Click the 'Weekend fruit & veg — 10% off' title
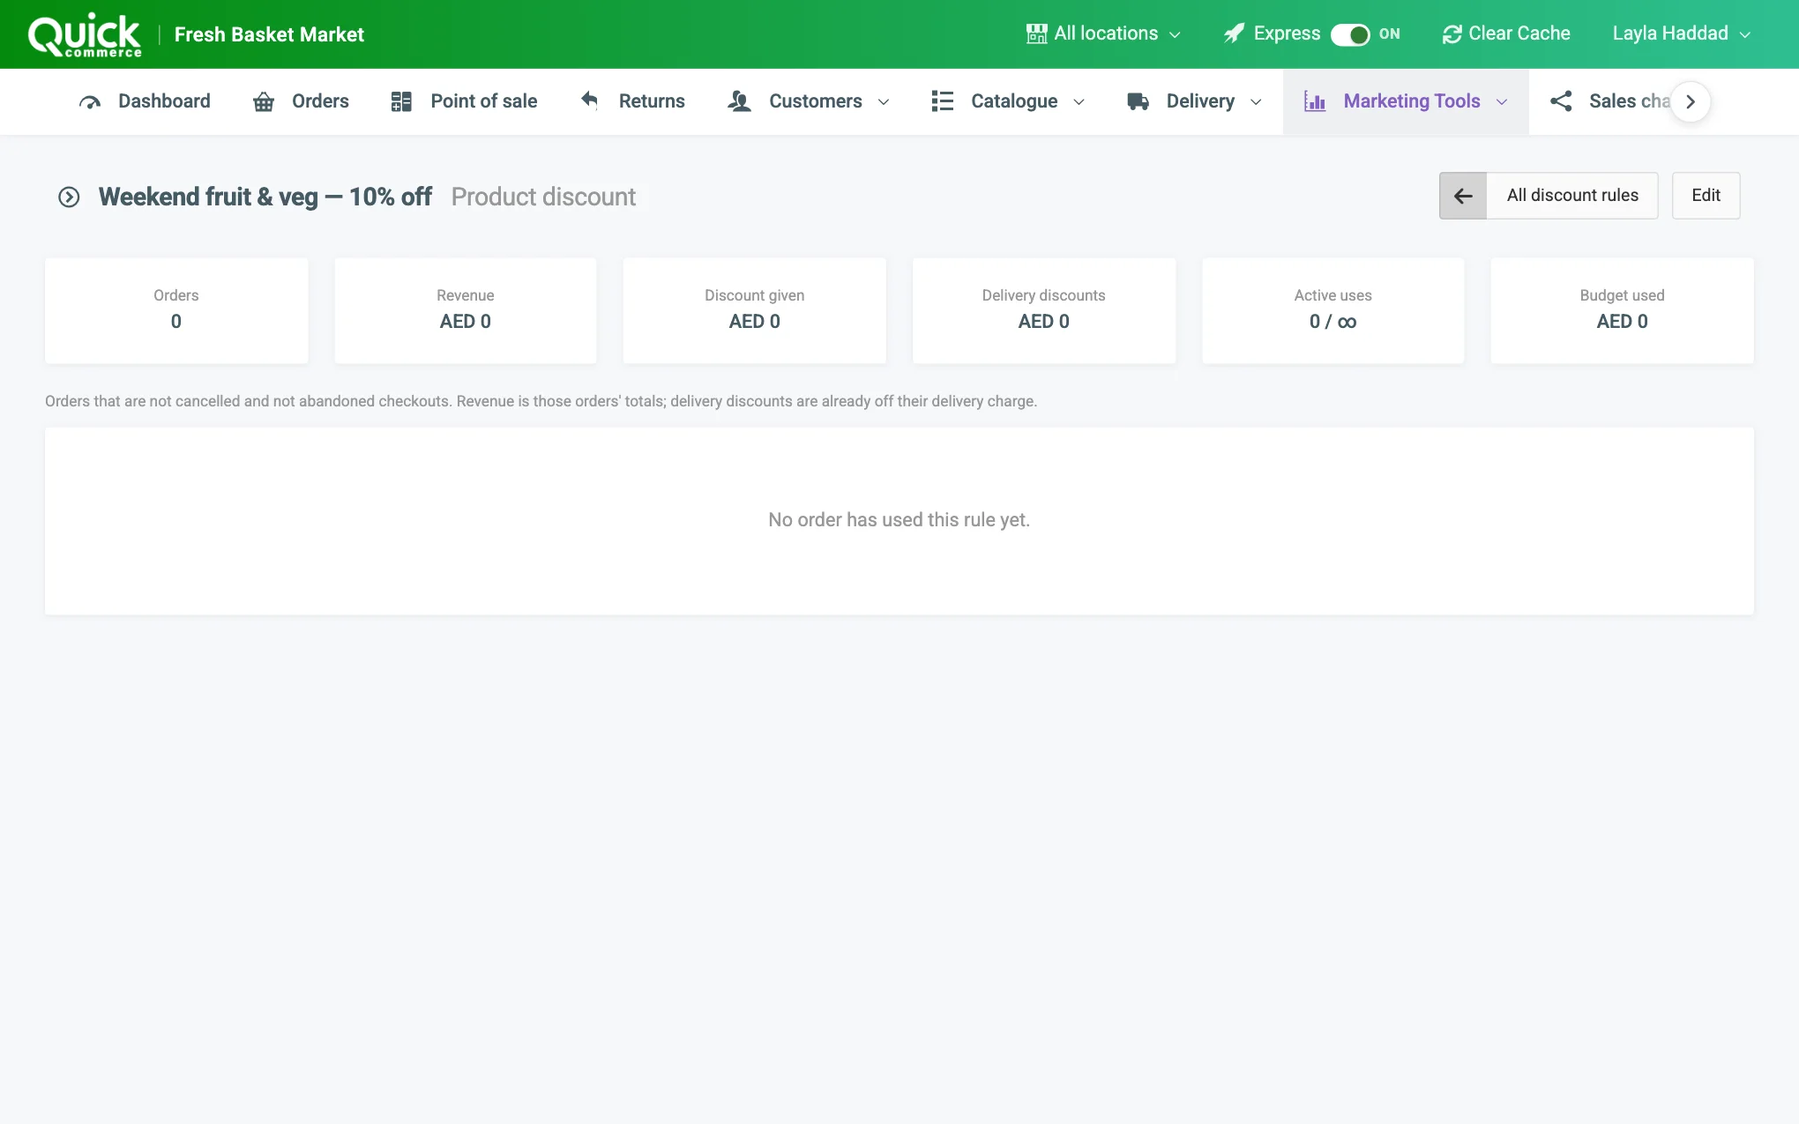This screenshot has height=1124, width=1799. click(265, 197)
